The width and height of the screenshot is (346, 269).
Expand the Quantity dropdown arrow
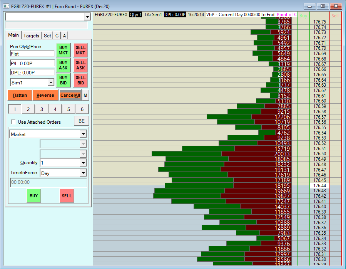pos(83,163)
